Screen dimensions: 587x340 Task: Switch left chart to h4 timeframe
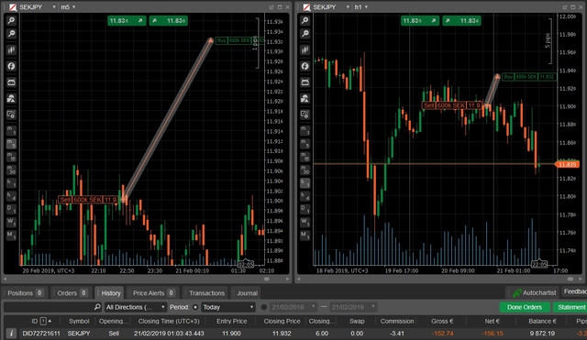(11, 195)
